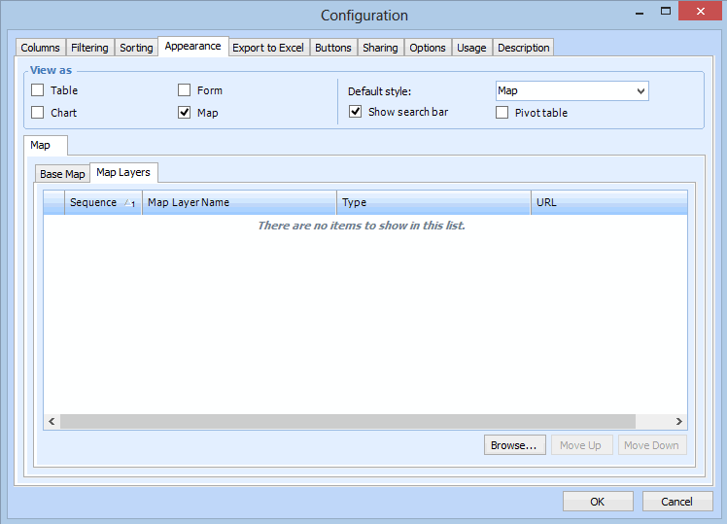727x524 pixels.
Task: Click the empty list message text
Action: click(x=362, y=226)
